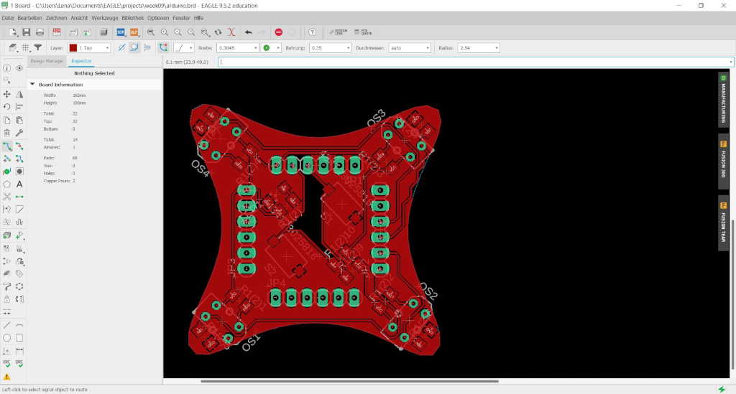
Task: Click the PCB Quote button
Action: coord(363,32)
